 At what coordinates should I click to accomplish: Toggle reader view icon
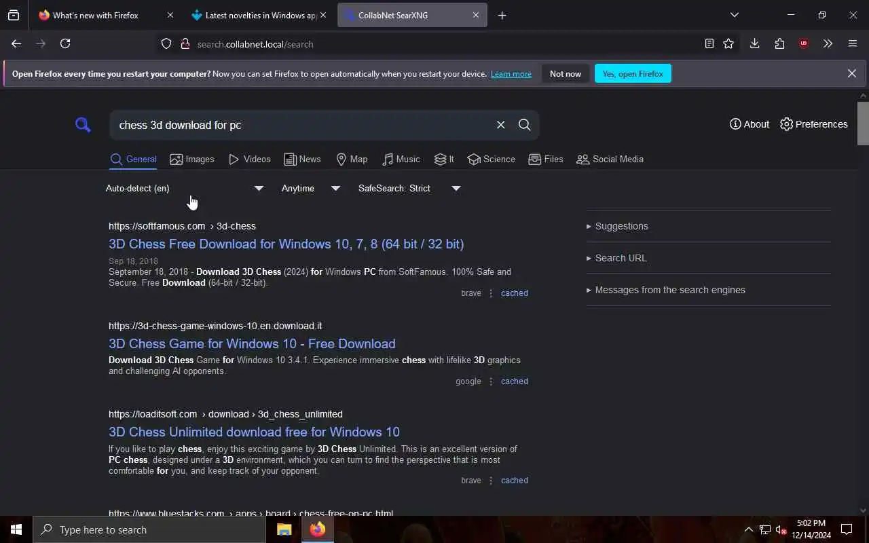709,43
